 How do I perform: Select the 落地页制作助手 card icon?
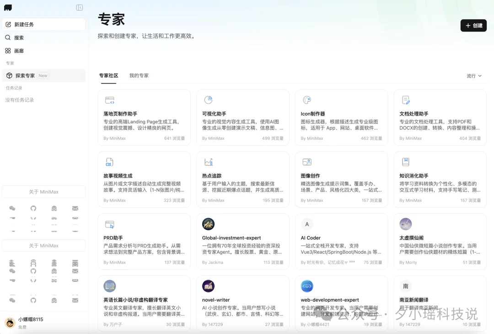(x=109, y=100)
